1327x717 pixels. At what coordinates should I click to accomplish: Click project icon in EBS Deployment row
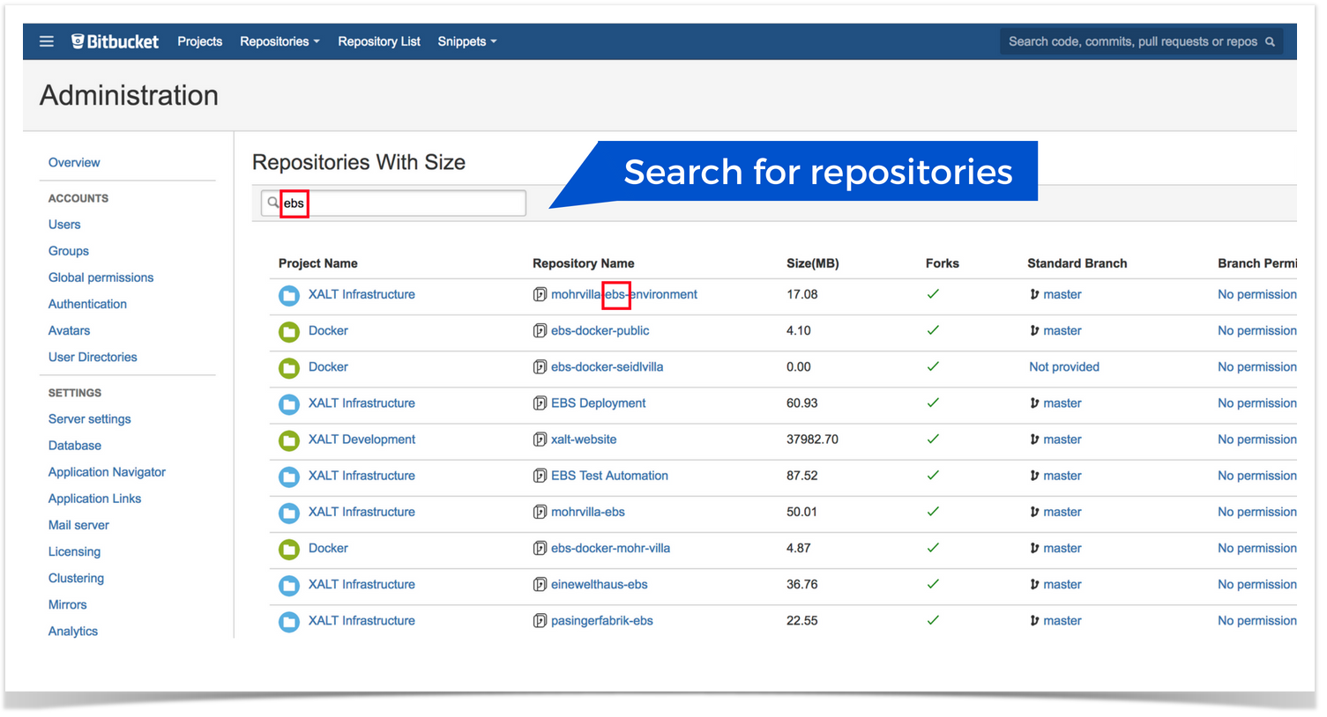pyautogui.click(x=289, y=403)
